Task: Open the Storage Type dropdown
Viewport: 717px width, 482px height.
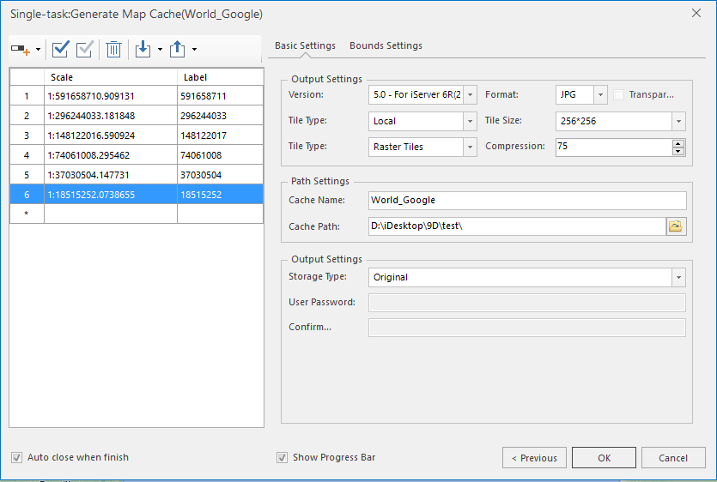Action: [678, 278]
